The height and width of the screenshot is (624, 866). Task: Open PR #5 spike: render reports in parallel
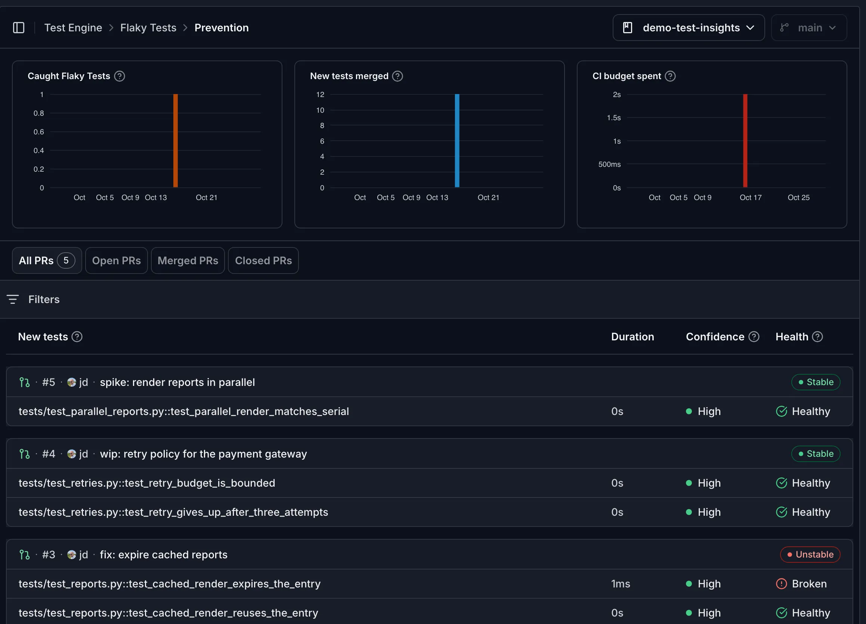coord(177,382)
